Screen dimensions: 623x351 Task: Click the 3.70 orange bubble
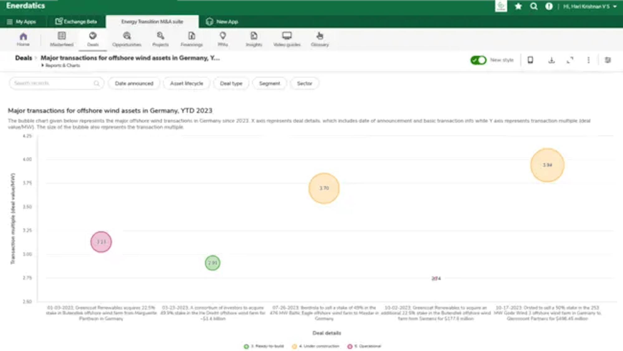coord(324,188)
